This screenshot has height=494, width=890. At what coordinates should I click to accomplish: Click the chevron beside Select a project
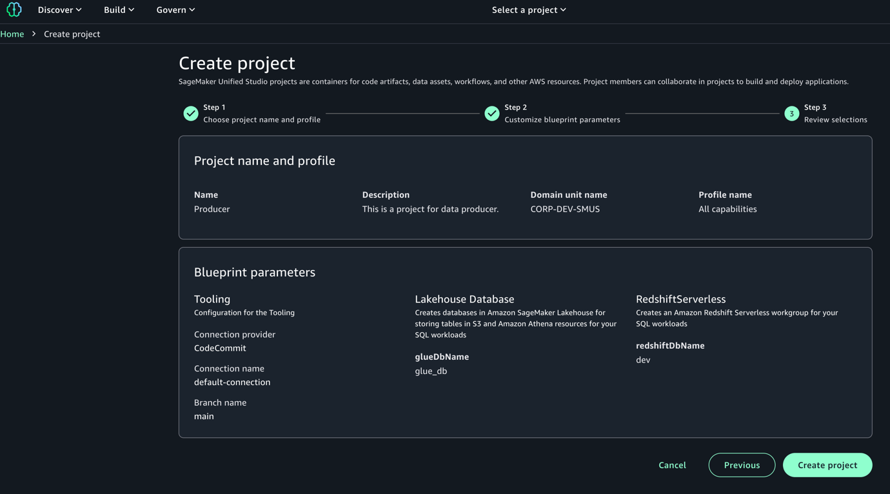pyautogui.click(x=562, y=10)
